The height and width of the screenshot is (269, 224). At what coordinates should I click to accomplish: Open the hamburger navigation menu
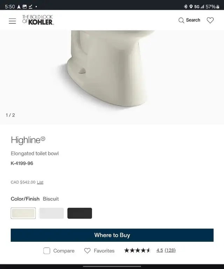[x=12, y=21]
